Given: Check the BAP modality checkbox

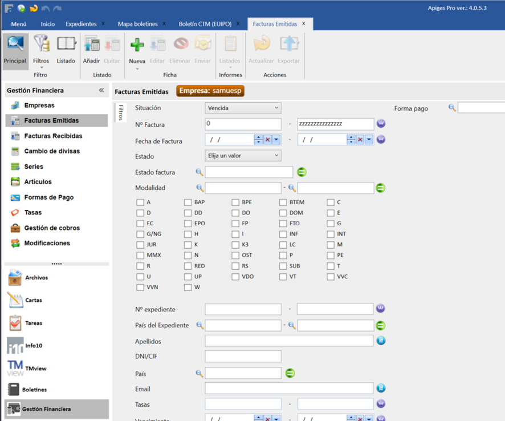Looking at the screenshot, I should tap(188, 203).
